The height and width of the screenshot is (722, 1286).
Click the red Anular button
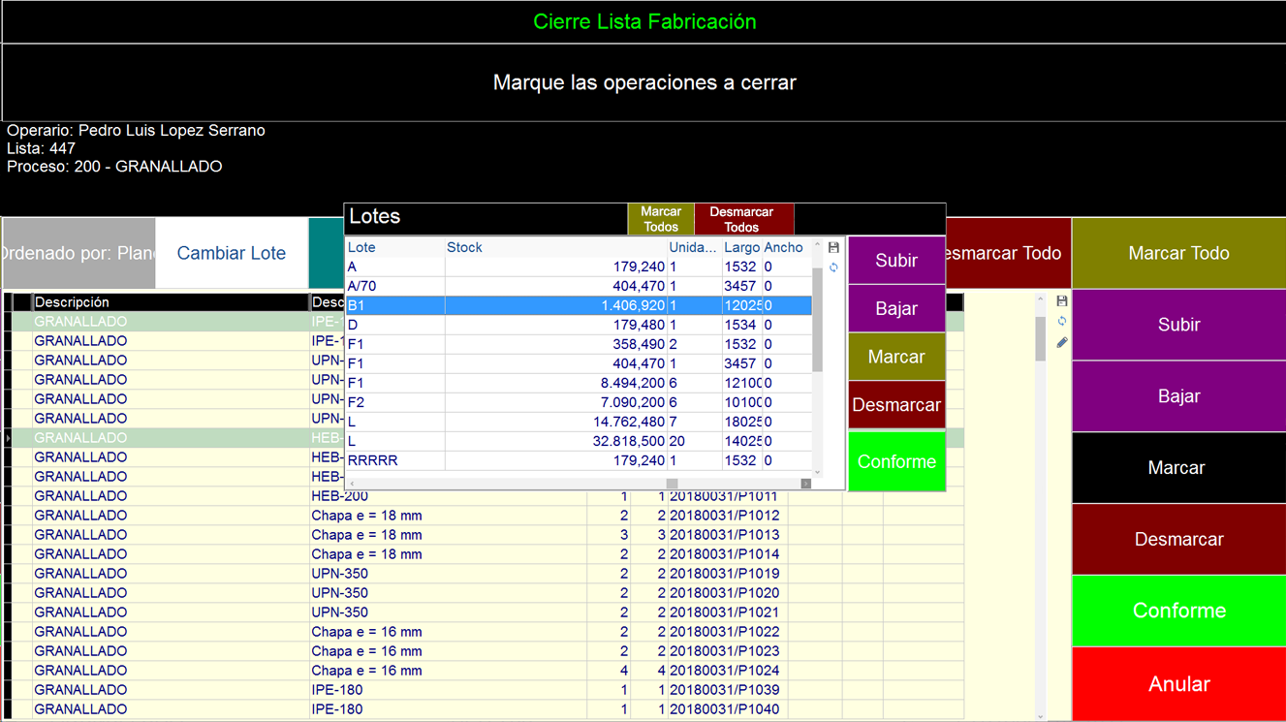(1178, 684)
